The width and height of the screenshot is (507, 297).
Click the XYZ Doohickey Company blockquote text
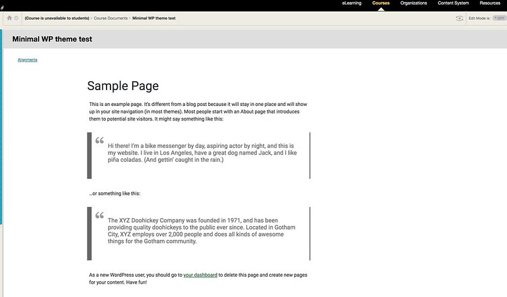[x=201, y=230]
